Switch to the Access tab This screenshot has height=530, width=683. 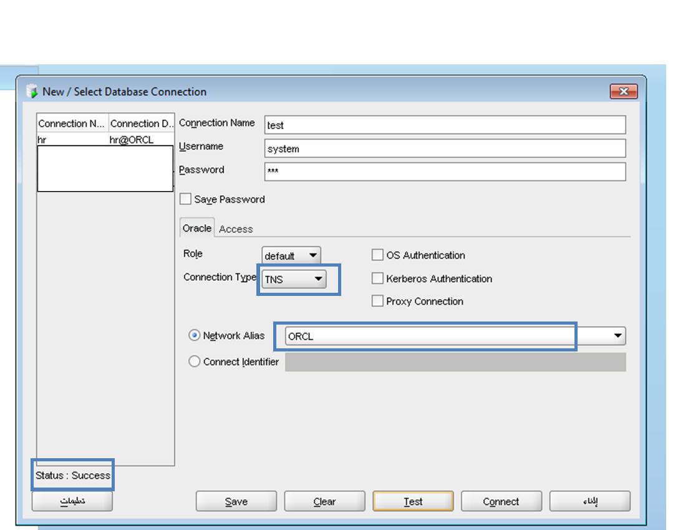[236, 229]
